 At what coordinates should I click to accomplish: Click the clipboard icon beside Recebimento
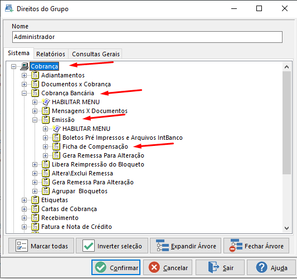click(x=35, y=218)
